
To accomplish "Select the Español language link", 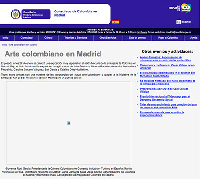I will point(186,22).
